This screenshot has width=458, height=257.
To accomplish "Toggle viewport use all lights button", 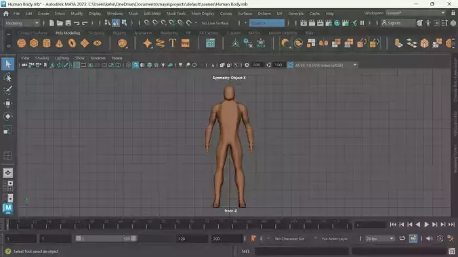I will [163, 65].
